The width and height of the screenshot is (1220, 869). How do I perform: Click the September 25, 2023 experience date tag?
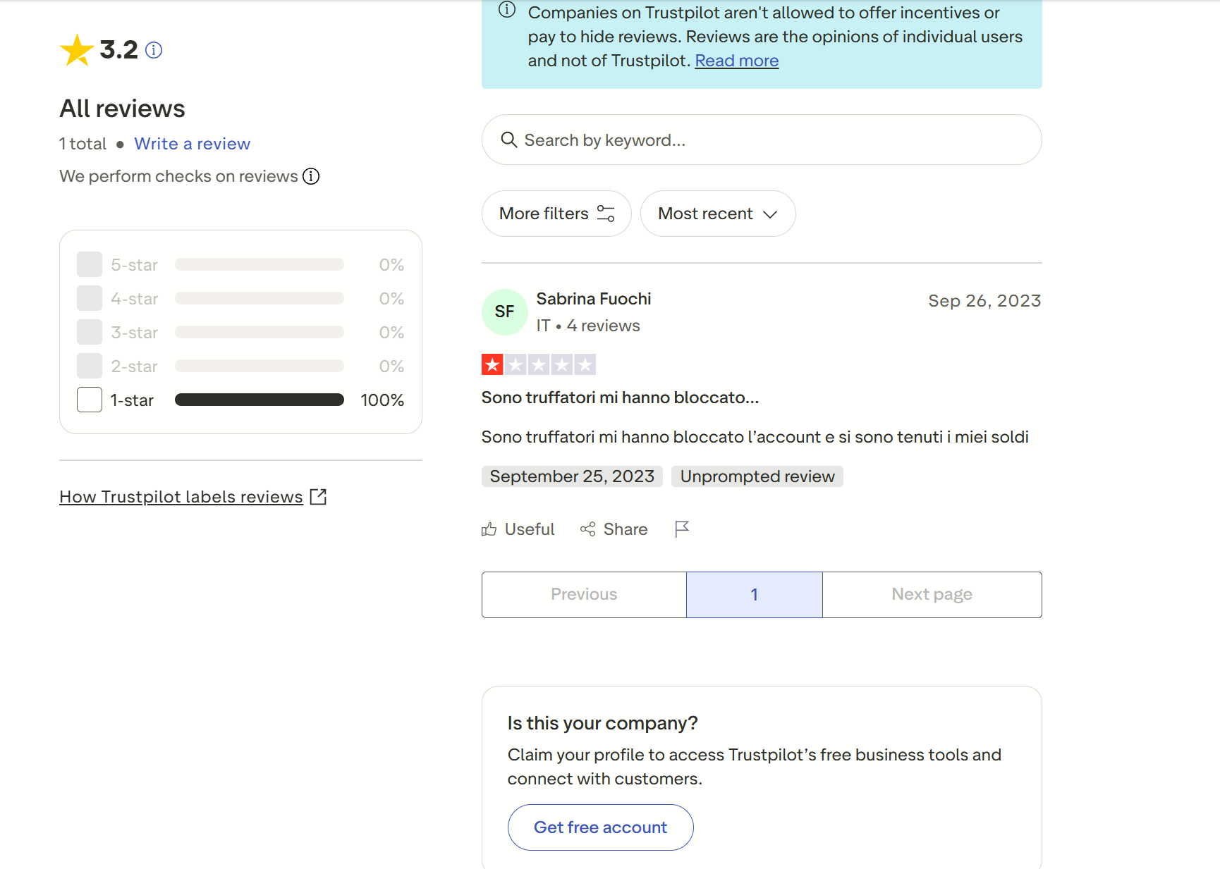[x=572, y=476]
